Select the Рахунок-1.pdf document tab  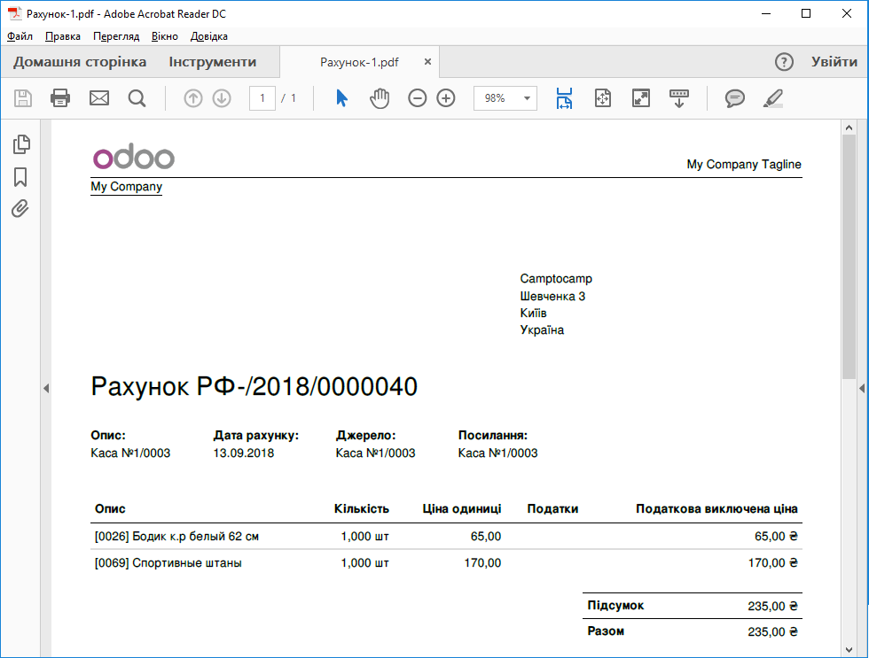[x=359, y=62]
